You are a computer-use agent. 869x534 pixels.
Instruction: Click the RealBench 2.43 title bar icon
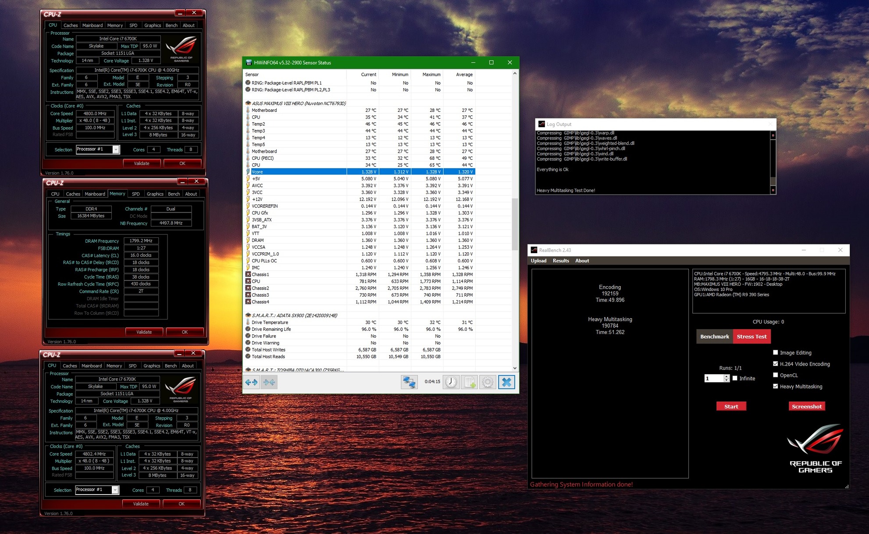534,250
